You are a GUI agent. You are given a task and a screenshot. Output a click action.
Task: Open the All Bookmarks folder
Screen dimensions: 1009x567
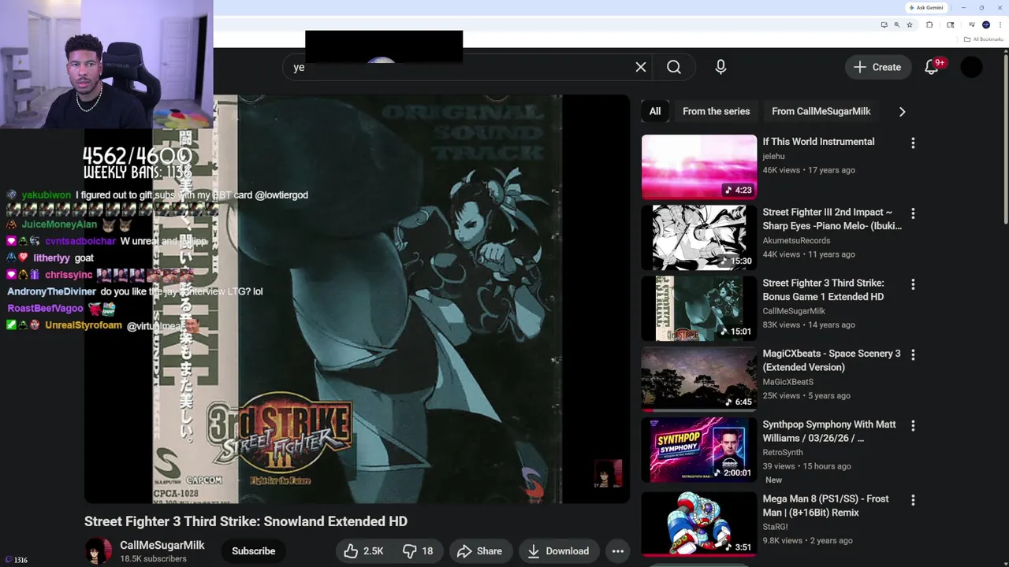983,39
